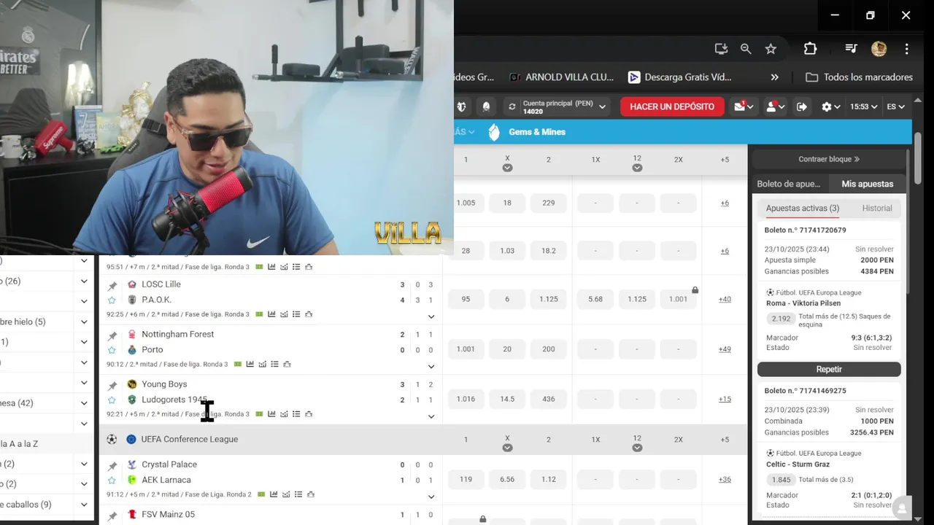934x525 pixels.
Task: Click Repetir under the Roma bet slip
Action: click(x=829, y=369)
